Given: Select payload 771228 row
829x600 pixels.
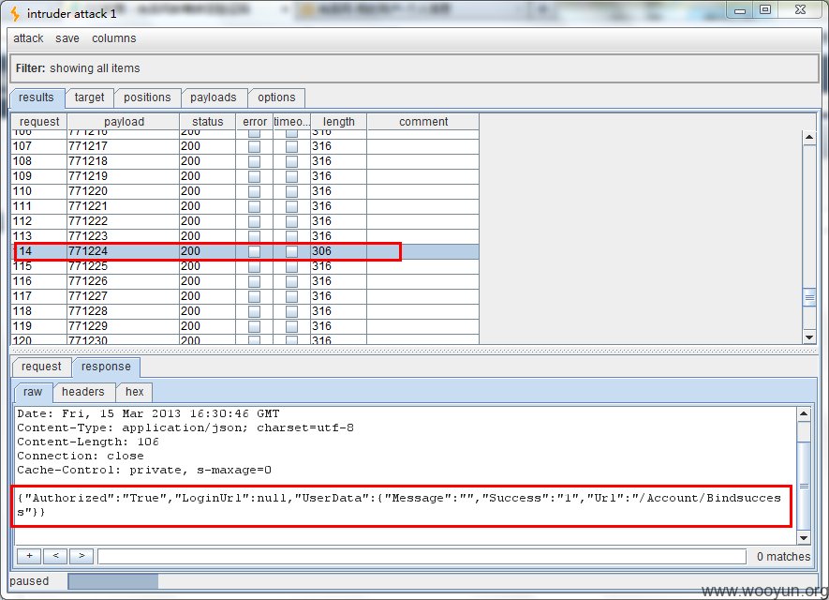Looking at the screenshot, I should tap(245, 311).
